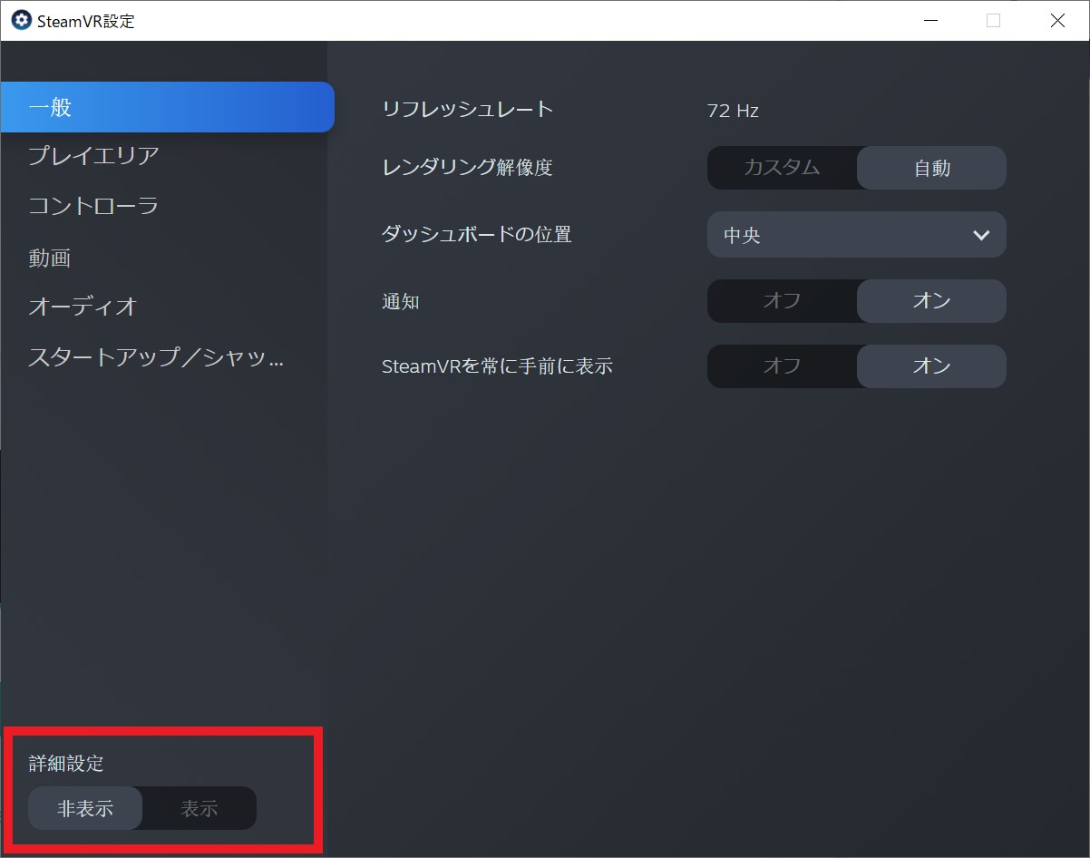Set レンダリング解像度 to カスタム
The height and width of the screenshot is (858, 1090).
coord(782,168)
